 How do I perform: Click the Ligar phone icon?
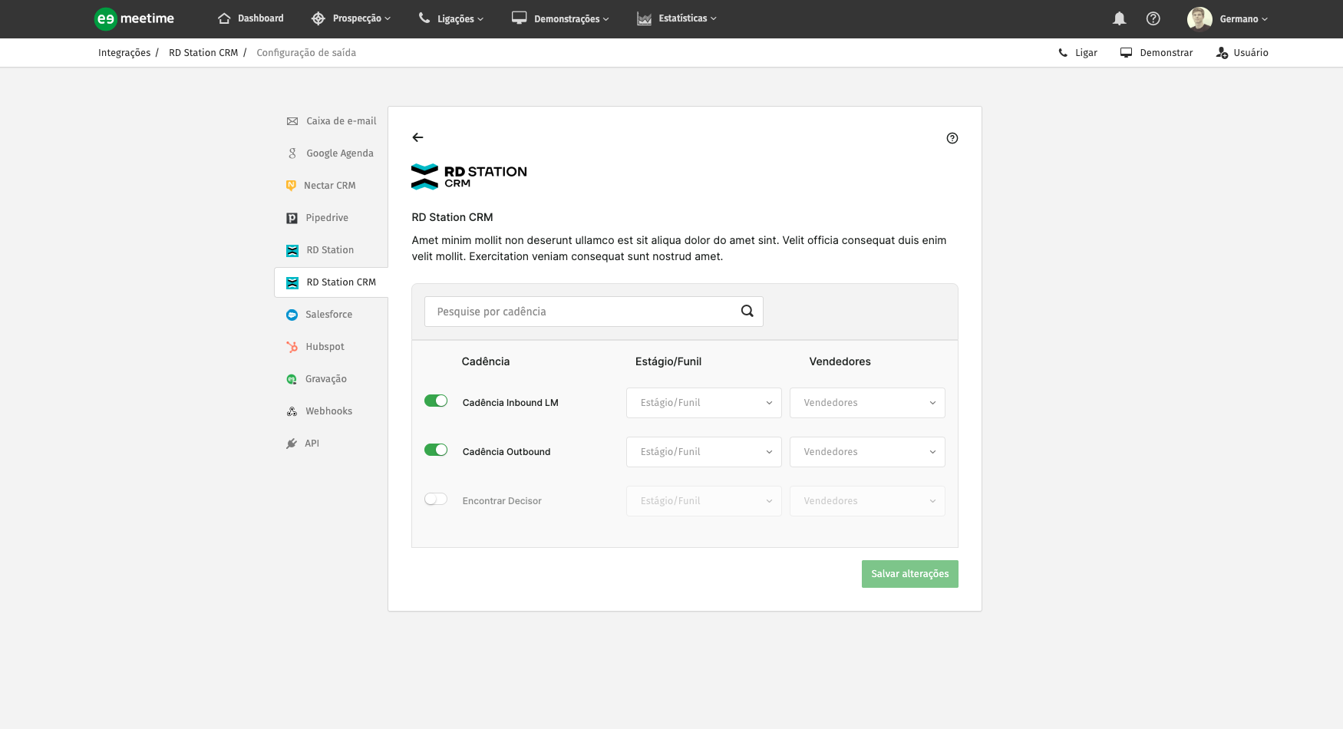coord(1063,53)
